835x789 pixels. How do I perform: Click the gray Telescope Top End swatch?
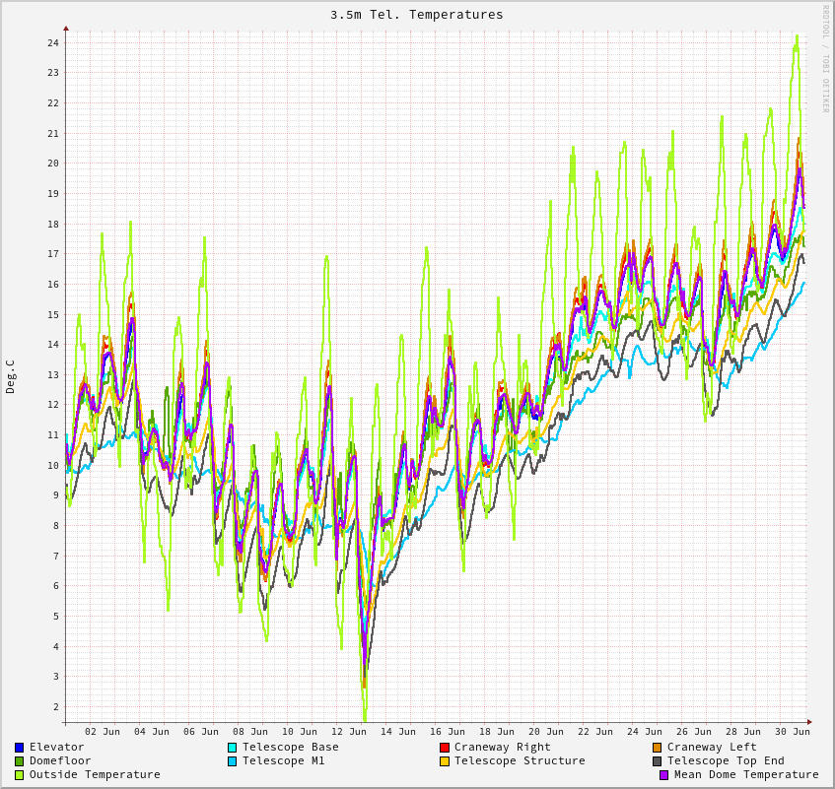[658, 761]
